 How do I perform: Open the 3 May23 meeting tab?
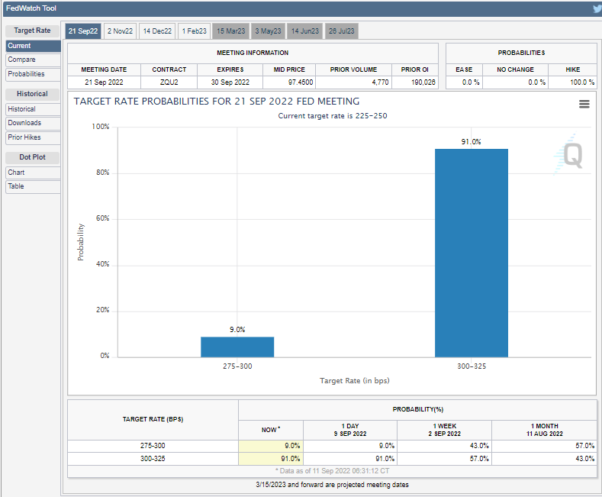(x=268, y=31)
